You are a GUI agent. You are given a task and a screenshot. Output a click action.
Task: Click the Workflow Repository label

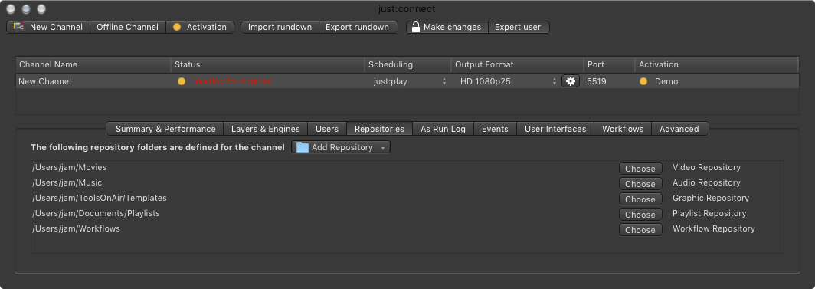[x=714, y=228]
